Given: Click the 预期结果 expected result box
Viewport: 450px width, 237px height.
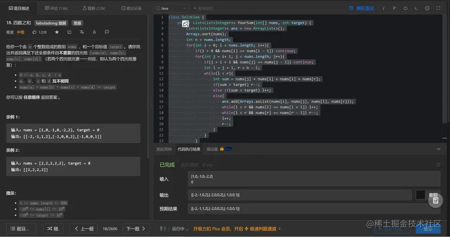Looking at the screenshot, I should pyautogui.click(x=314, y=208).
